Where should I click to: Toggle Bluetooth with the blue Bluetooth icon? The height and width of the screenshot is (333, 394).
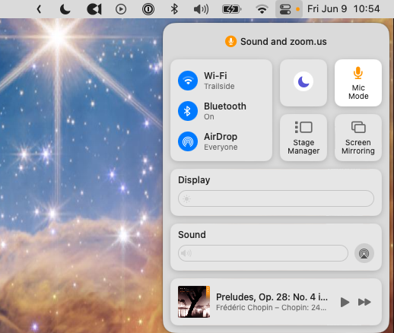click(188, 111)
